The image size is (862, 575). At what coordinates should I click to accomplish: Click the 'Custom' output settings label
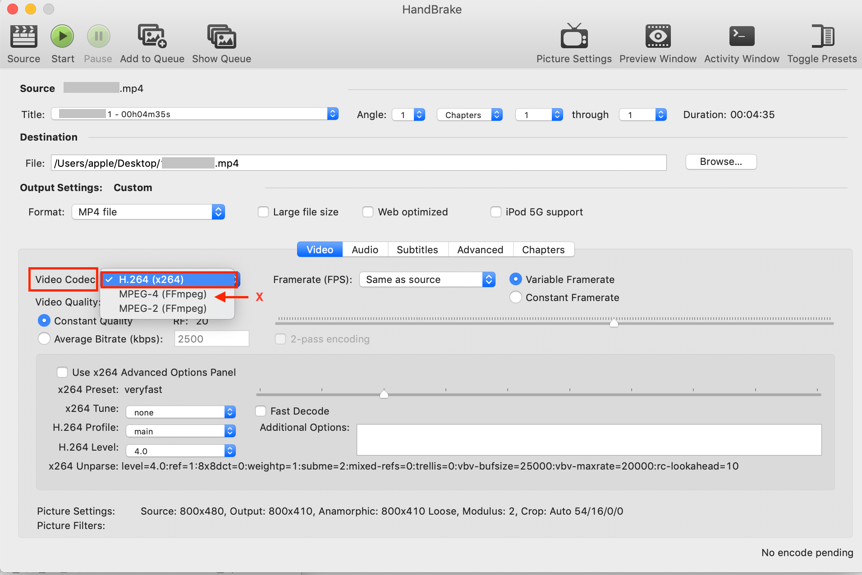tap(133, 187)
